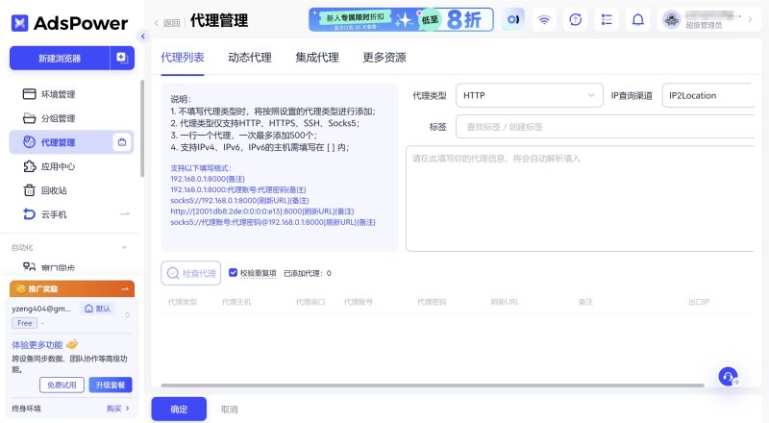Click the horizontal scrollbar under the table
Image resolution: width=769 pixels, height=423 pixels.
[433, 386]
